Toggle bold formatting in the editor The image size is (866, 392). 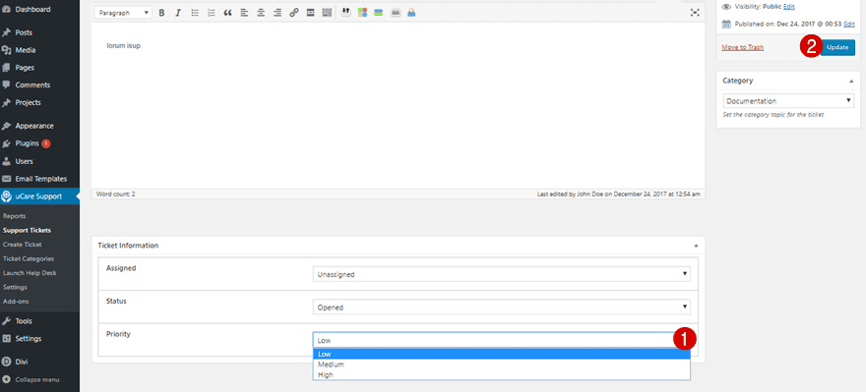coord(161,13)
